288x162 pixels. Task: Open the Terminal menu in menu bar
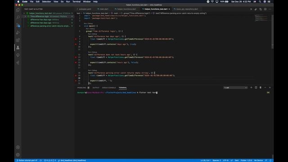pyautogui.click(x=76, y=2)
